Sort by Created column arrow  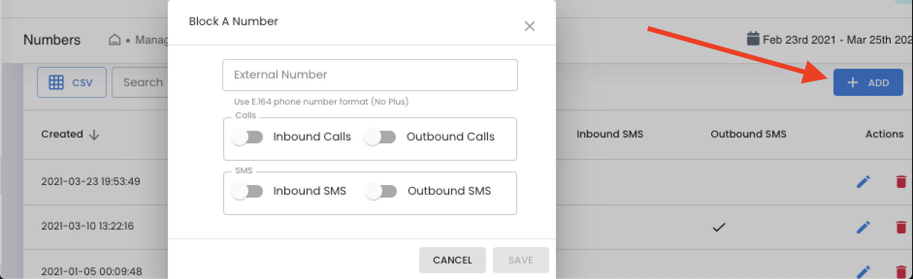point(94,135)
